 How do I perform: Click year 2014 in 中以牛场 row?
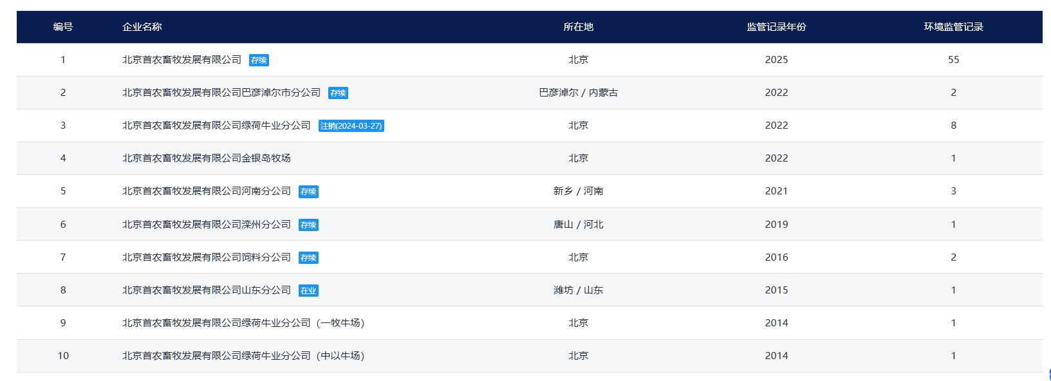point(776,356)
